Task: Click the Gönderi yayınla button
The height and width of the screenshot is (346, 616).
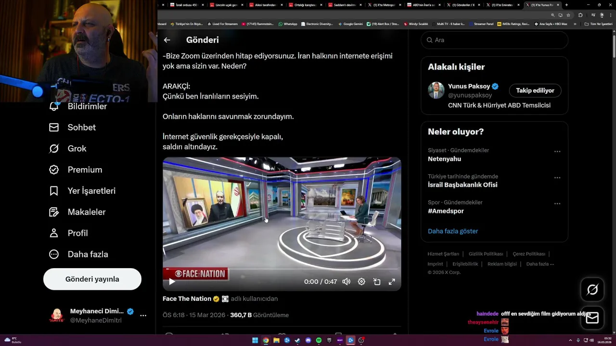Action: (92, 279)
